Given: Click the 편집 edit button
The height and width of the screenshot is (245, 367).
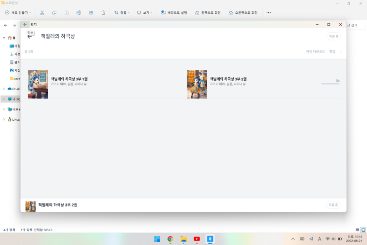Looking at the screenshot, I should (332, 51).
